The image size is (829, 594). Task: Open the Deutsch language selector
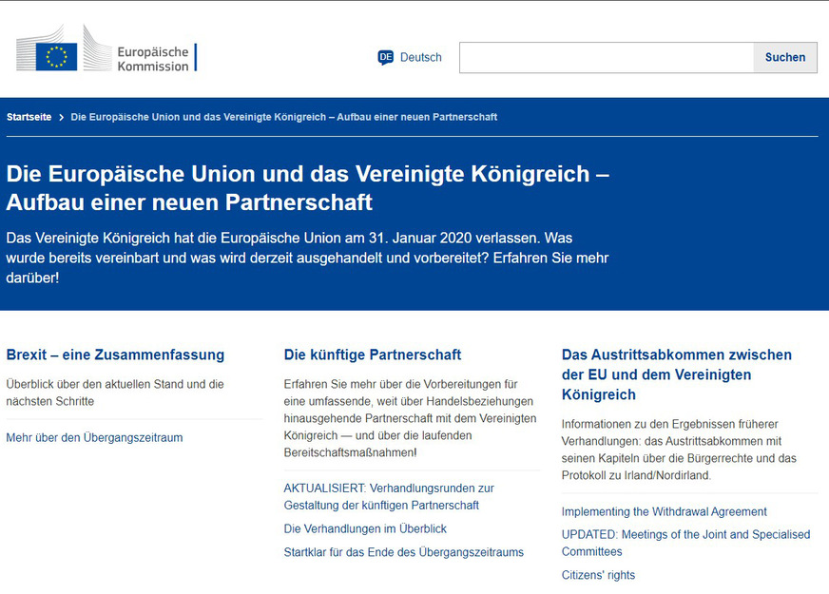pyautogui.click(x=420, y=57)
